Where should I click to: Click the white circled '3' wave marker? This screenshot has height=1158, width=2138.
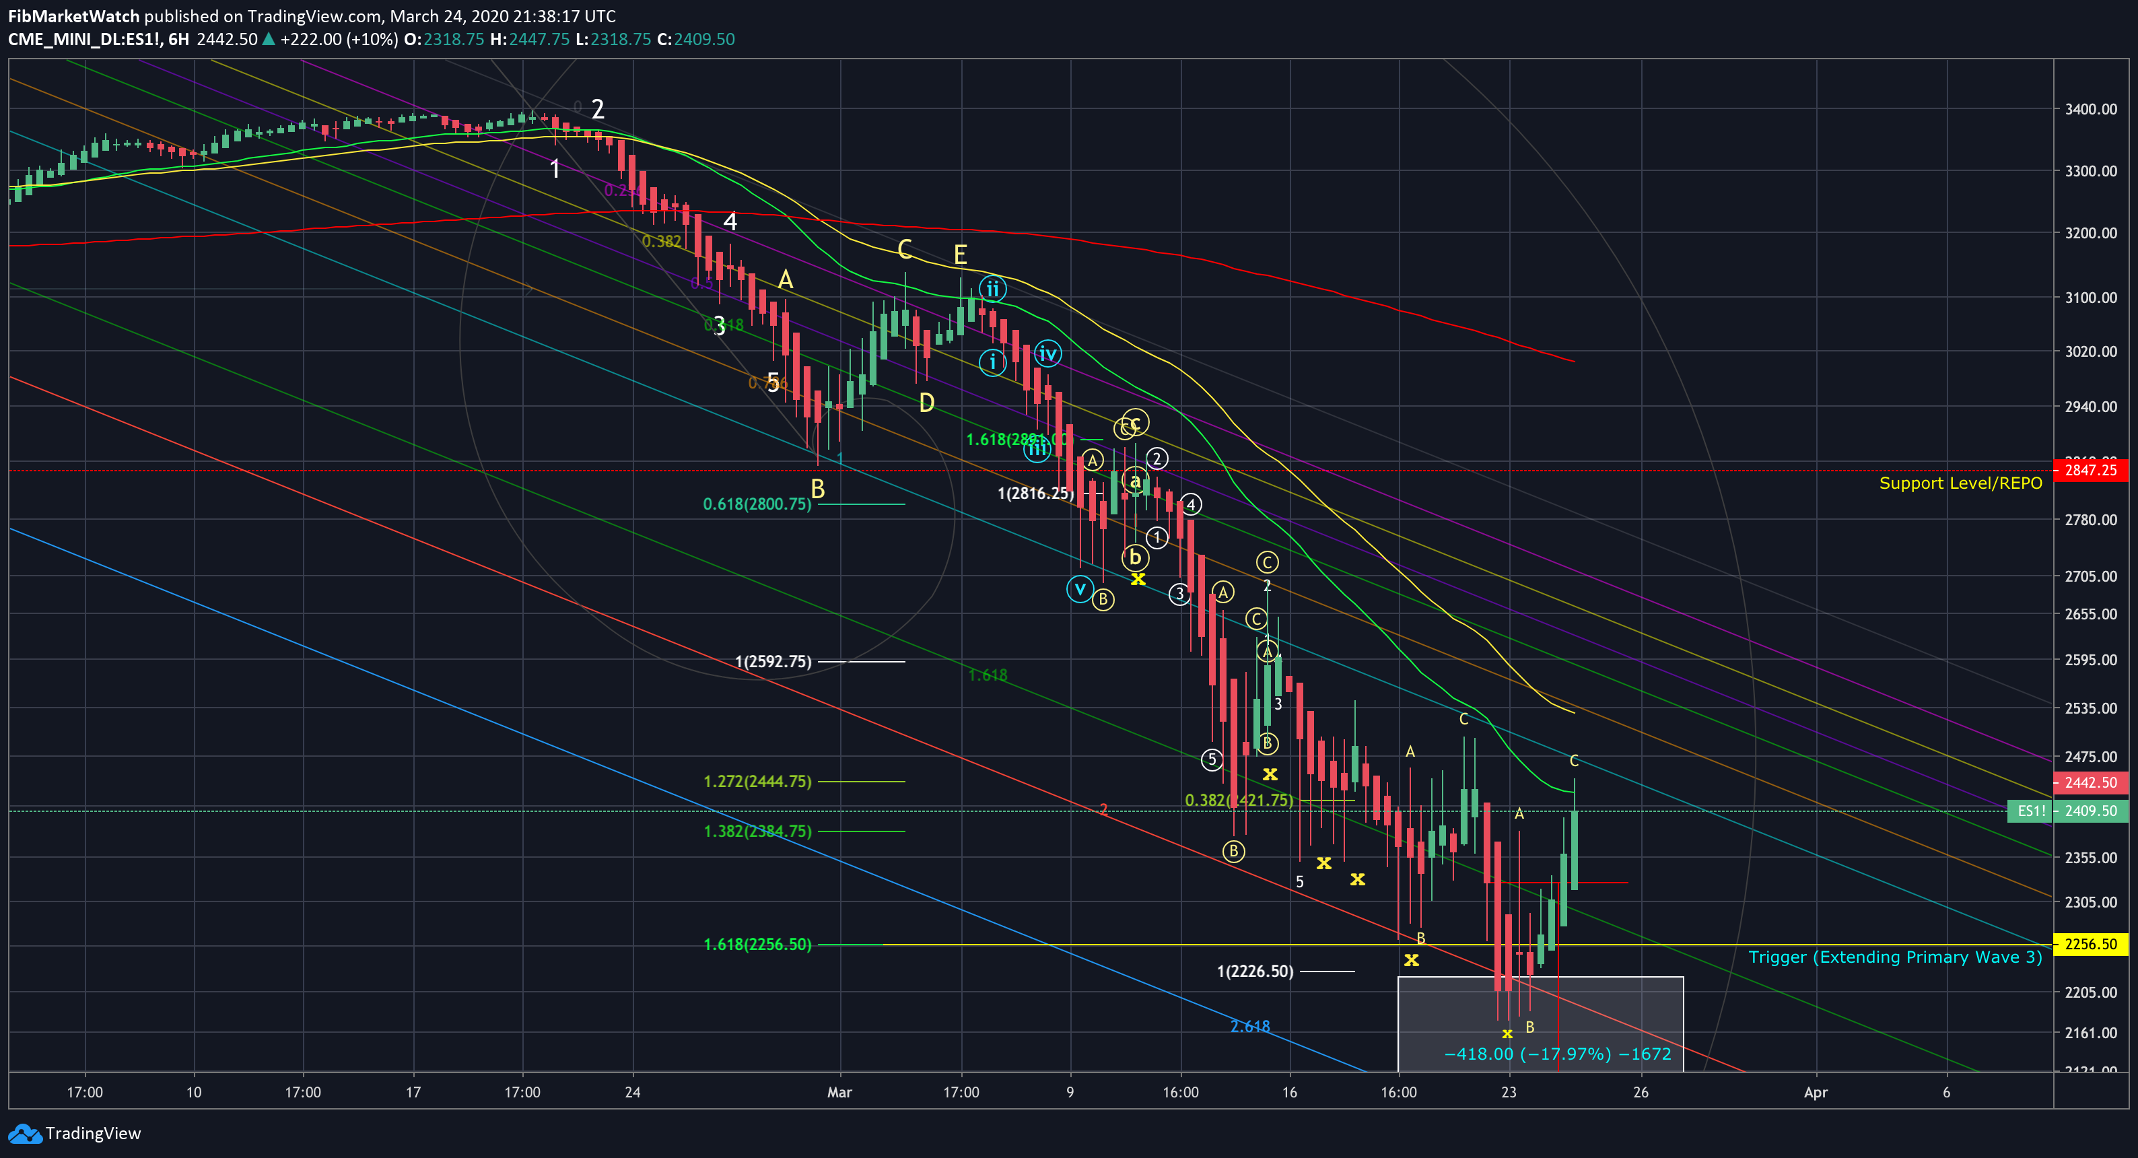point(1179,594)
